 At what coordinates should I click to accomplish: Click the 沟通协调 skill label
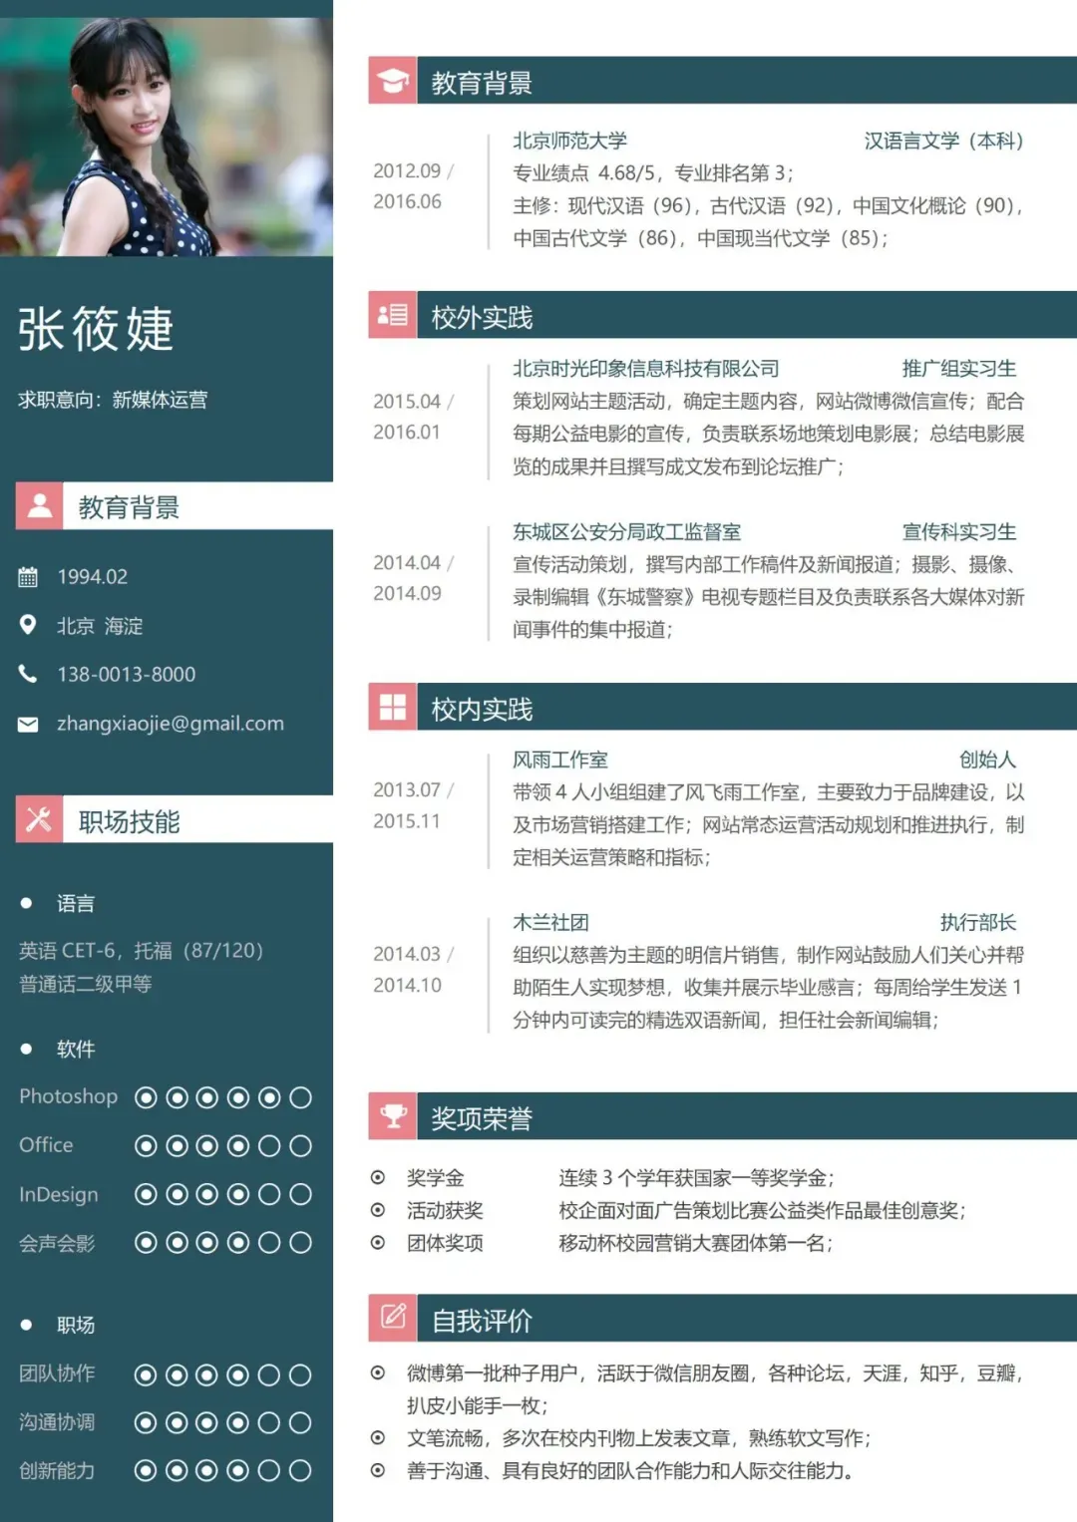tap(57, 1422)
